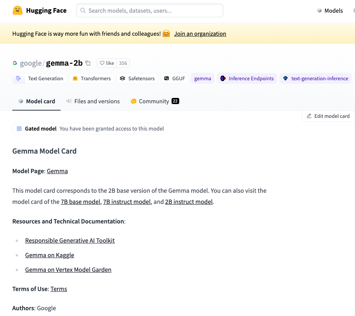Click the hugging emoji in the yellow banner
This screenshot has width=355, height=316.
166,33
